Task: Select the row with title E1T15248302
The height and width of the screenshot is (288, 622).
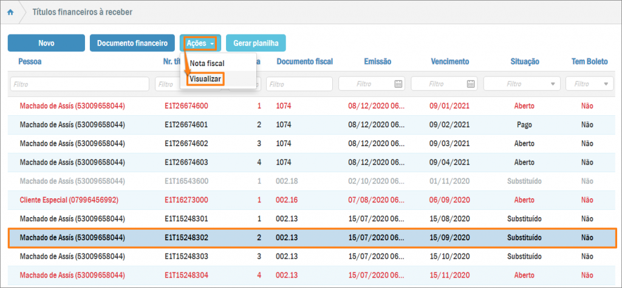Action: pyautogui.click(x=186, y=238)
